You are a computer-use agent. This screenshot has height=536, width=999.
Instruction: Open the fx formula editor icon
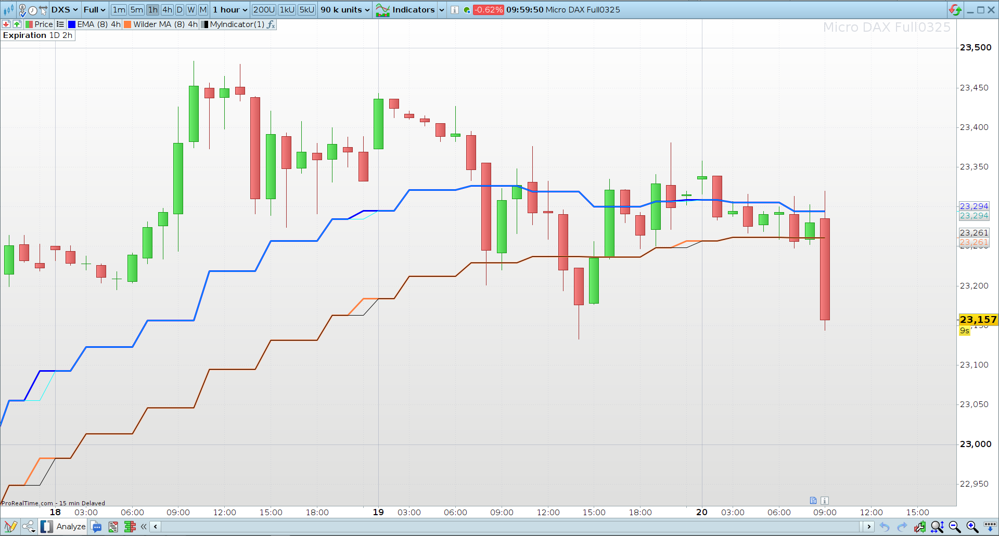(271, 24)
